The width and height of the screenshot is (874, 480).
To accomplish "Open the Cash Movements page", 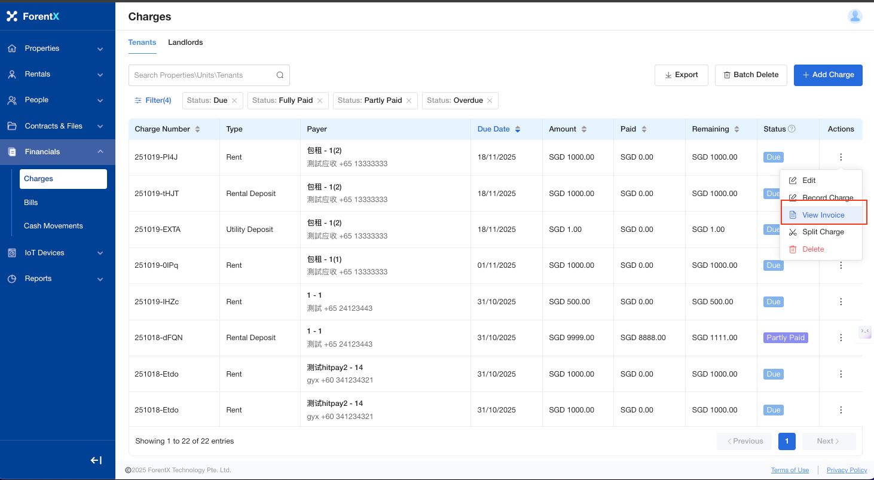I will point(53,226).
